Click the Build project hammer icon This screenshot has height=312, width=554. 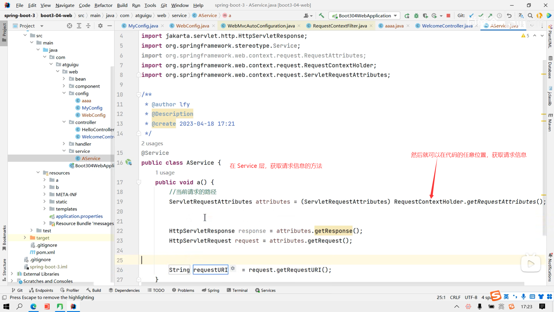pyautogui.click(x=321, y=16)
